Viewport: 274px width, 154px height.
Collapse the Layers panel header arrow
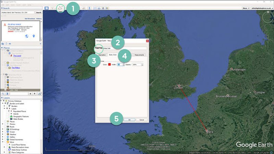pos(2,98)
